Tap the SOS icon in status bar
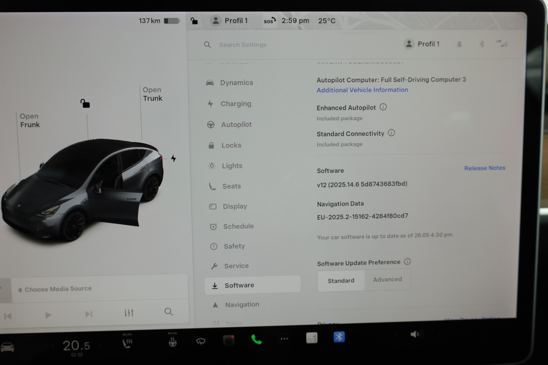Viewport: 548px width, 365px height. pyautogui.click(x=269, y=21)
